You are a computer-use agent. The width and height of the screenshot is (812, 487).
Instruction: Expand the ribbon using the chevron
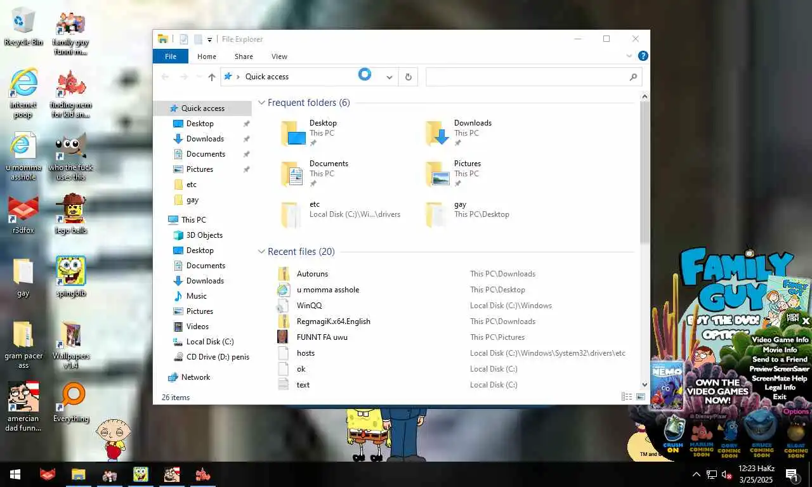tap(629, 56)
